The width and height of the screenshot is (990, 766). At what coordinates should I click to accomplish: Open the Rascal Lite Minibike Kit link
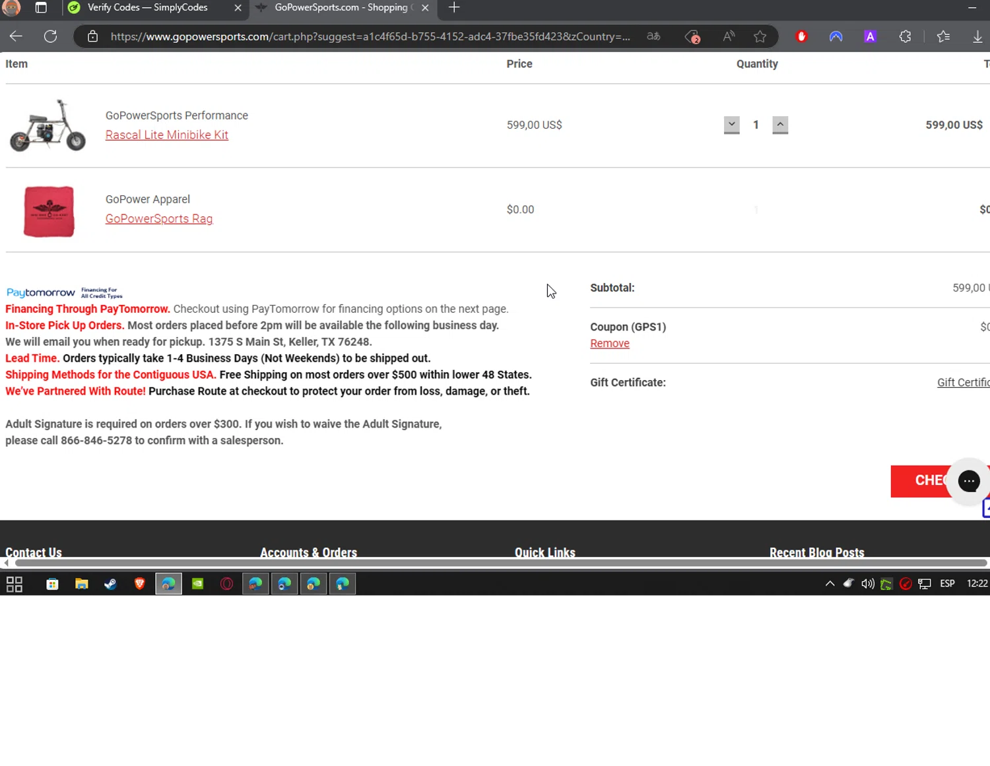167,135
